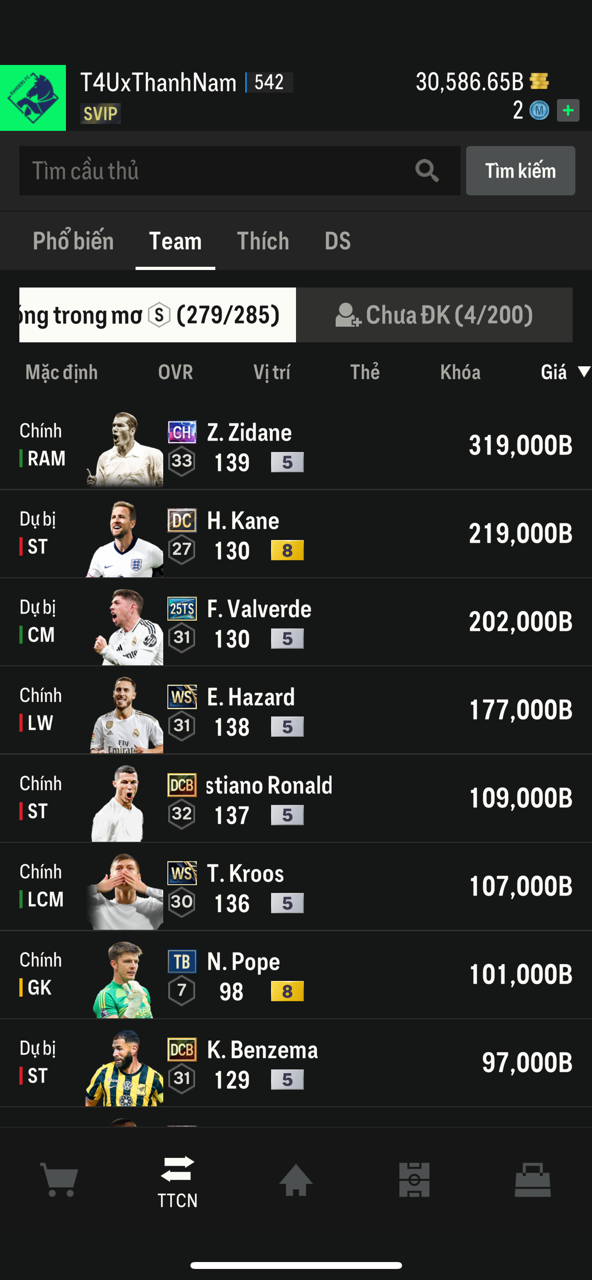Sort players by Vị trí column
This screenshot has height=1280, width=592.
(272, 372)
